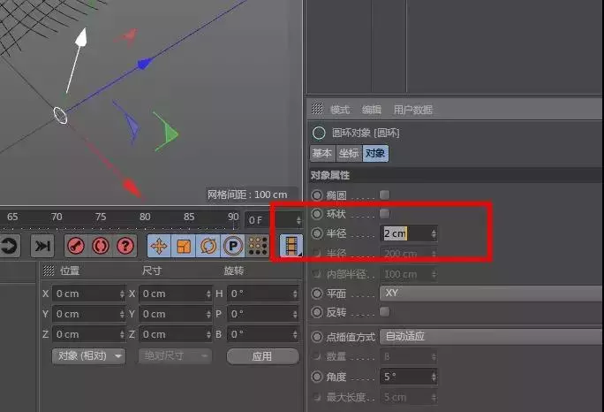Enable the 环状 (ring) checkbox
This screenshot has width=604, height=412.
[x=384, y=214]
